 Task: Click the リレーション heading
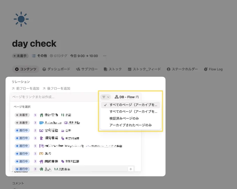[x=21, y=82]
